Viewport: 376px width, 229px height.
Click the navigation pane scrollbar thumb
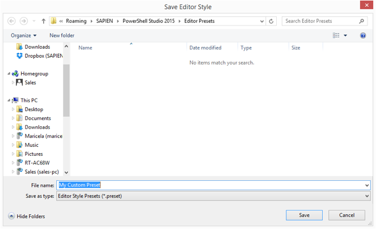tap(66, 90)
